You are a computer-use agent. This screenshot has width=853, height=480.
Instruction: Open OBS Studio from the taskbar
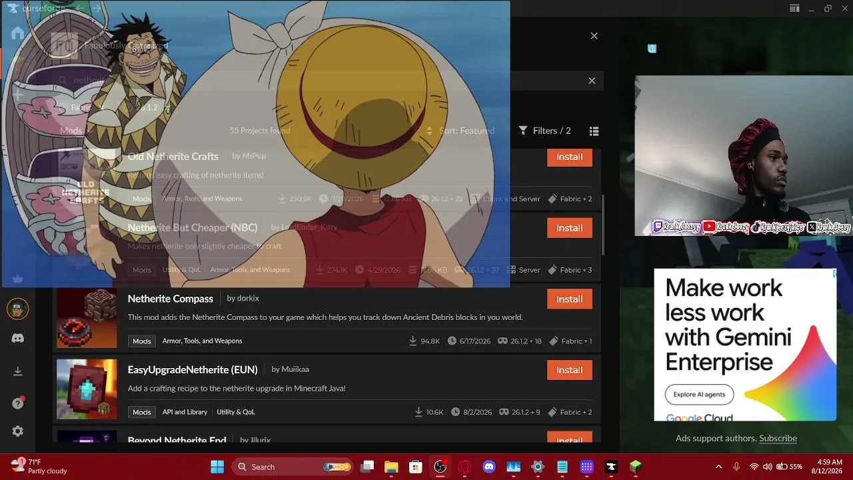tap(440, 467)
